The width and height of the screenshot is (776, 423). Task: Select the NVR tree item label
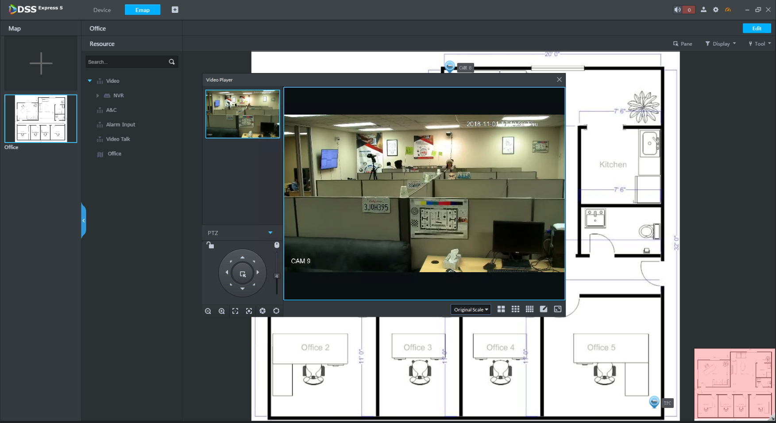click(119, 96)
